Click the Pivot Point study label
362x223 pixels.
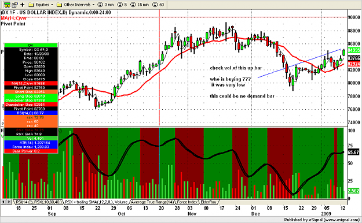pyautogui.click(x=13, y=24)
